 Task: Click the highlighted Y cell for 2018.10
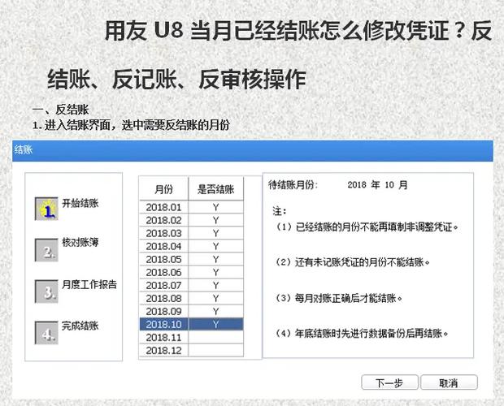pos(215,324)
